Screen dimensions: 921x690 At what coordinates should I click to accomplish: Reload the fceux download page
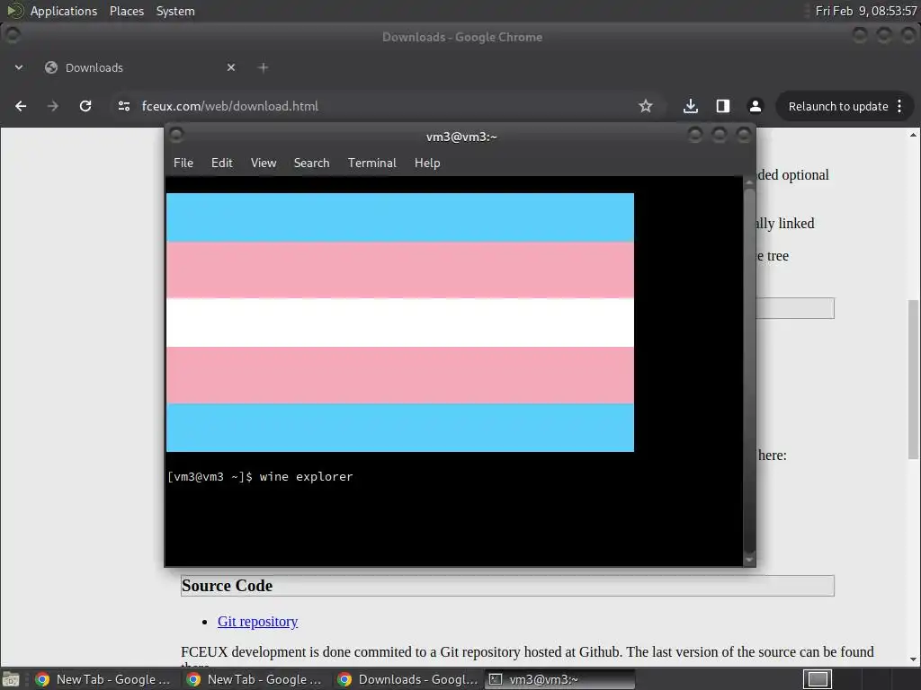(85, 106)
